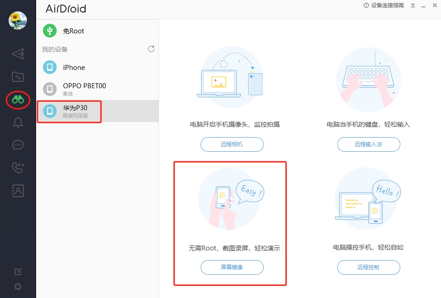Viewport: 441px width, 298px height.
Task: Open the paper plane file transfer icon
Action: tap(18, 54)
